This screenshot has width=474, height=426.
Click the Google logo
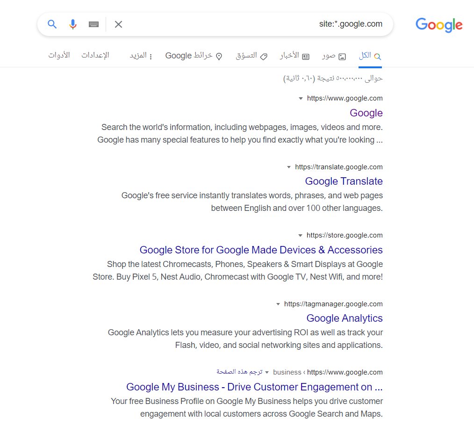click(439, 25)
